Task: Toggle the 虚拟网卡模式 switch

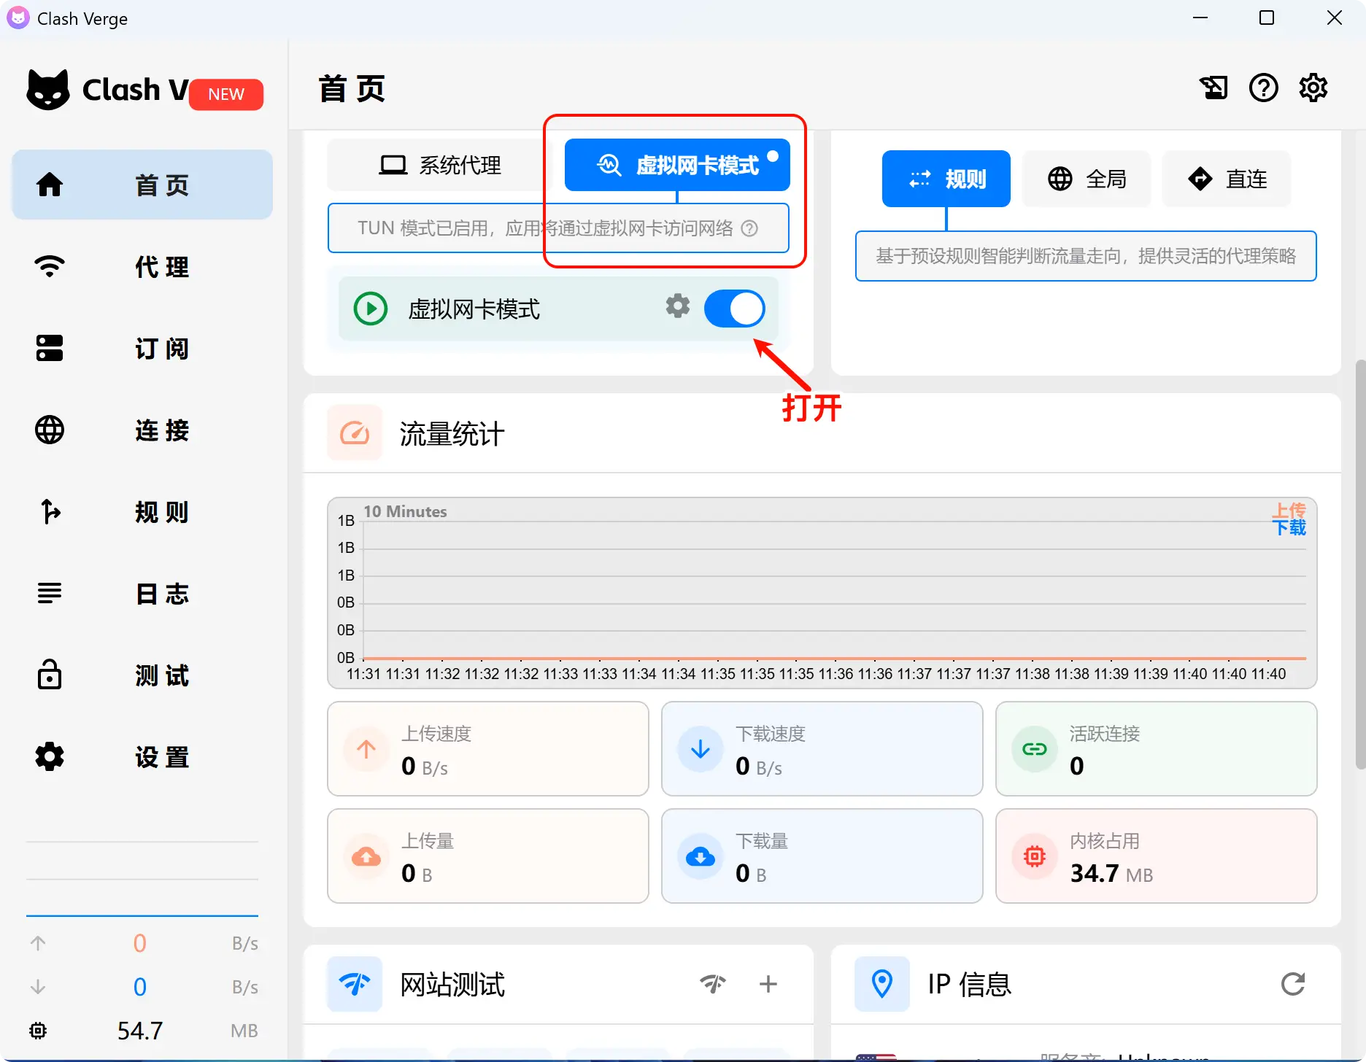Action: (x=734, y=309)
